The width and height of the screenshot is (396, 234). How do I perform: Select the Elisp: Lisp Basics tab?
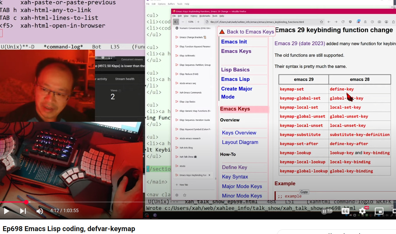click(x=193, y=102)
